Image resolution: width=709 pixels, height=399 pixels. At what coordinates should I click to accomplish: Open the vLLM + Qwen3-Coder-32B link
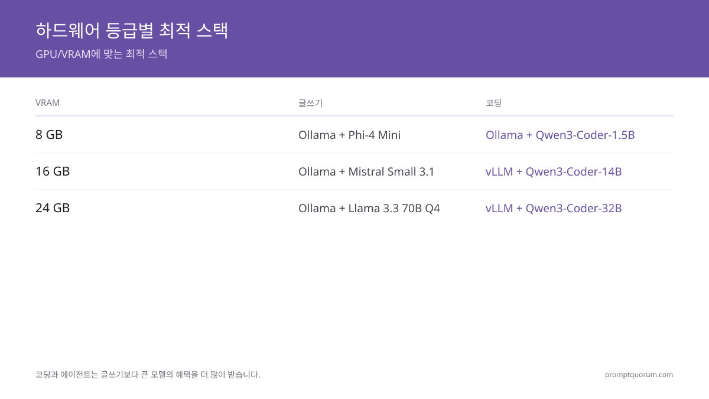(554, 208)
